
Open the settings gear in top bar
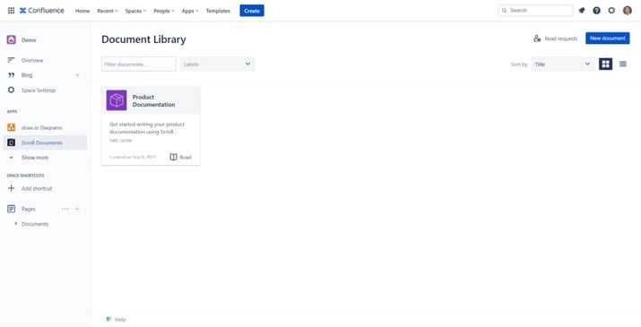611,11
